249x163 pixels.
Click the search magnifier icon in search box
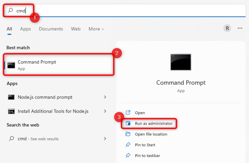11,11
